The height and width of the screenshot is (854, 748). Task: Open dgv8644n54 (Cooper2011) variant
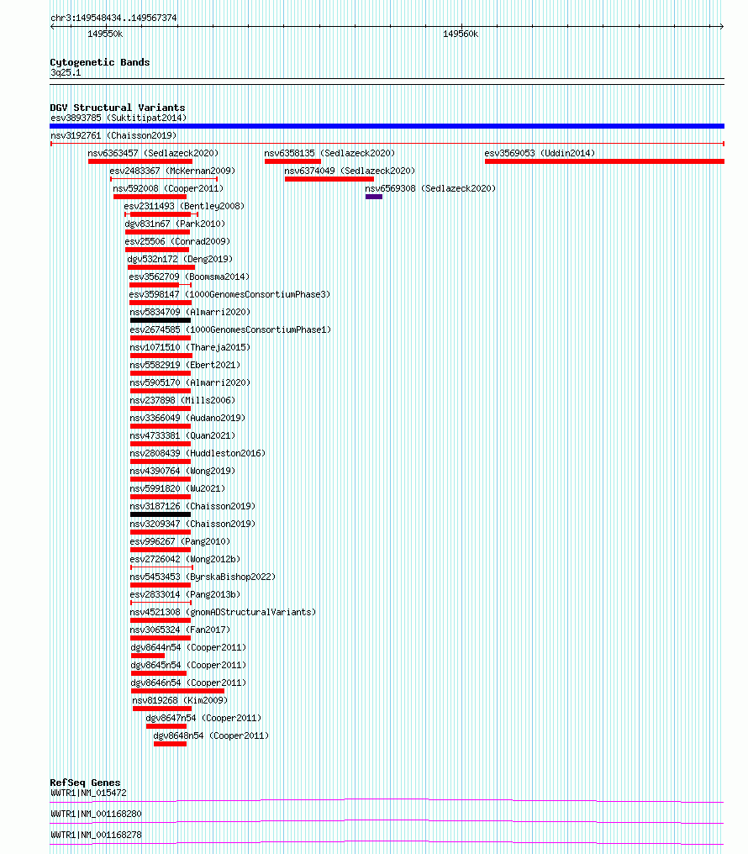pyautogui.click(x=188, y=647)
